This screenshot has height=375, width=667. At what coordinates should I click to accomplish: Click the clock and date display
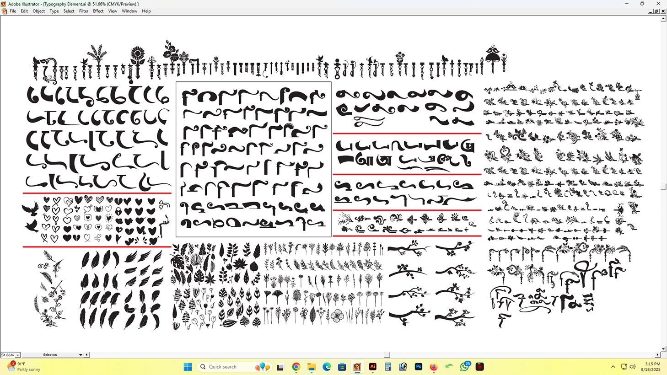coord(650,367)
